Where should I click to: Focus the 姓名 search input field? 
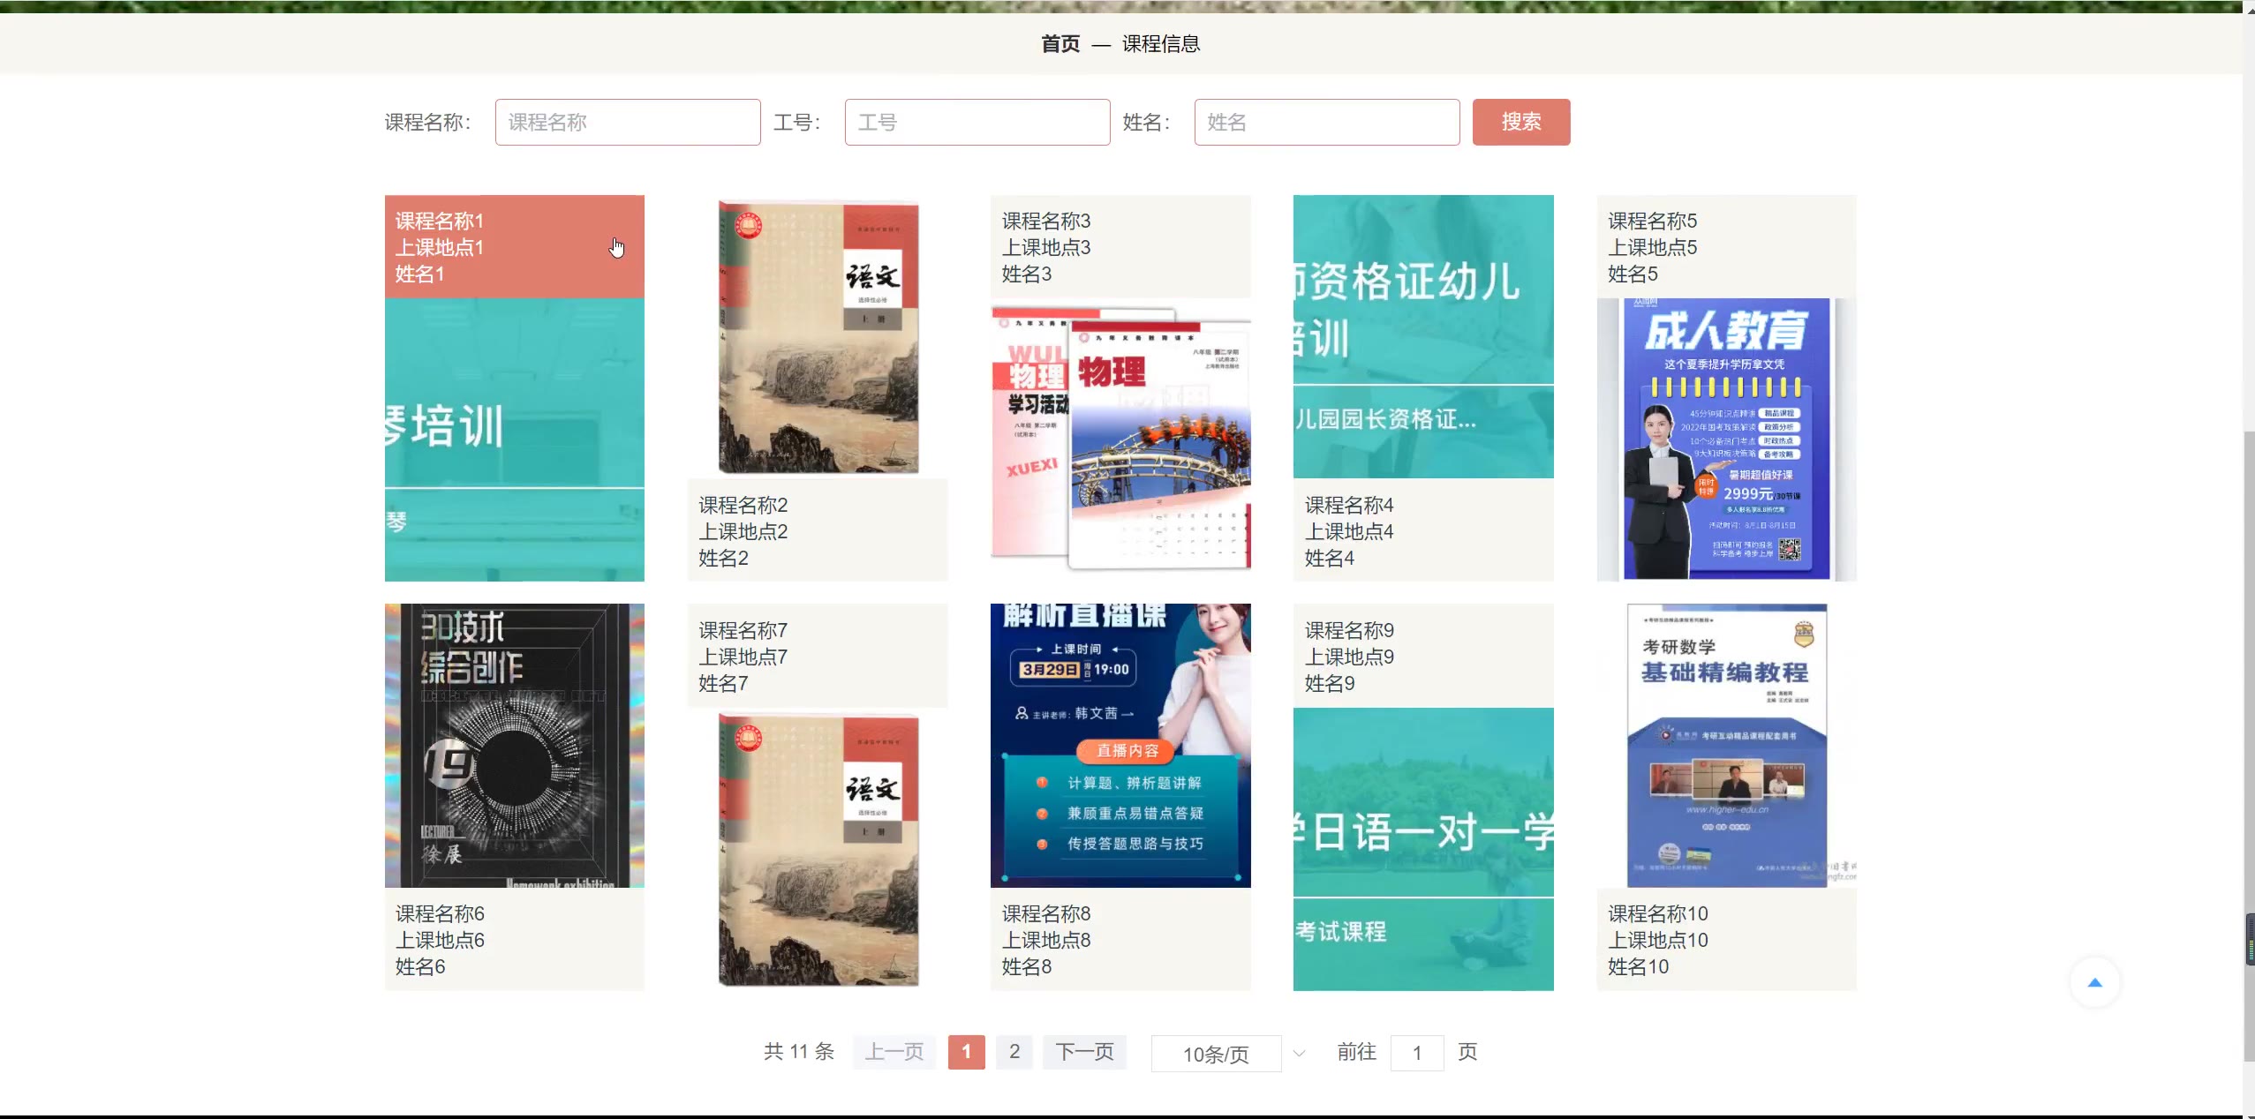pos(1326,122)
